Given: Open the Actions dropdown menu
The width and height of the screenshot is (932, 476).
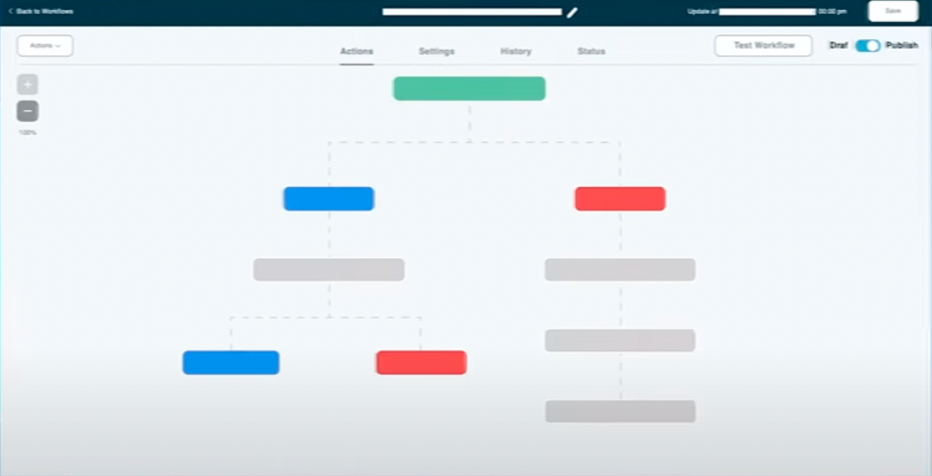Looking at the screenshot, I should [x=45, y=46].
